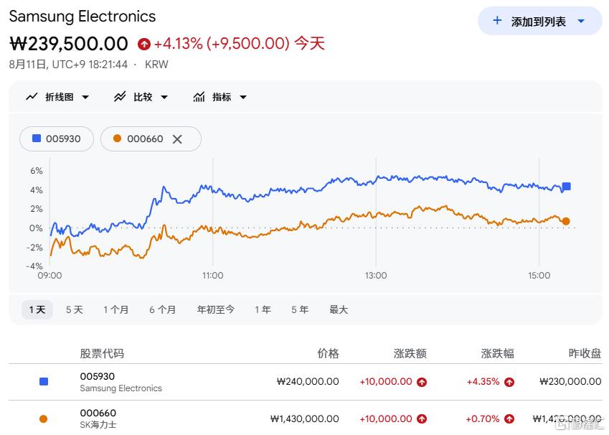609x435 pixels.
Task: Click the line chart icon beside 折线图
Action: pos(32,96)
